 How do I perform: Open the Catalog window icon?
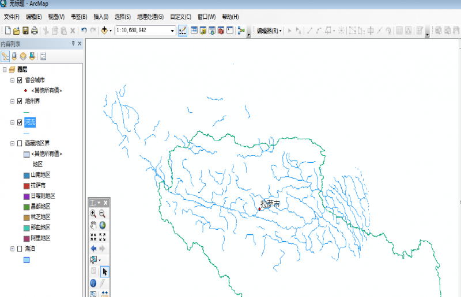[x=203, y=31]
